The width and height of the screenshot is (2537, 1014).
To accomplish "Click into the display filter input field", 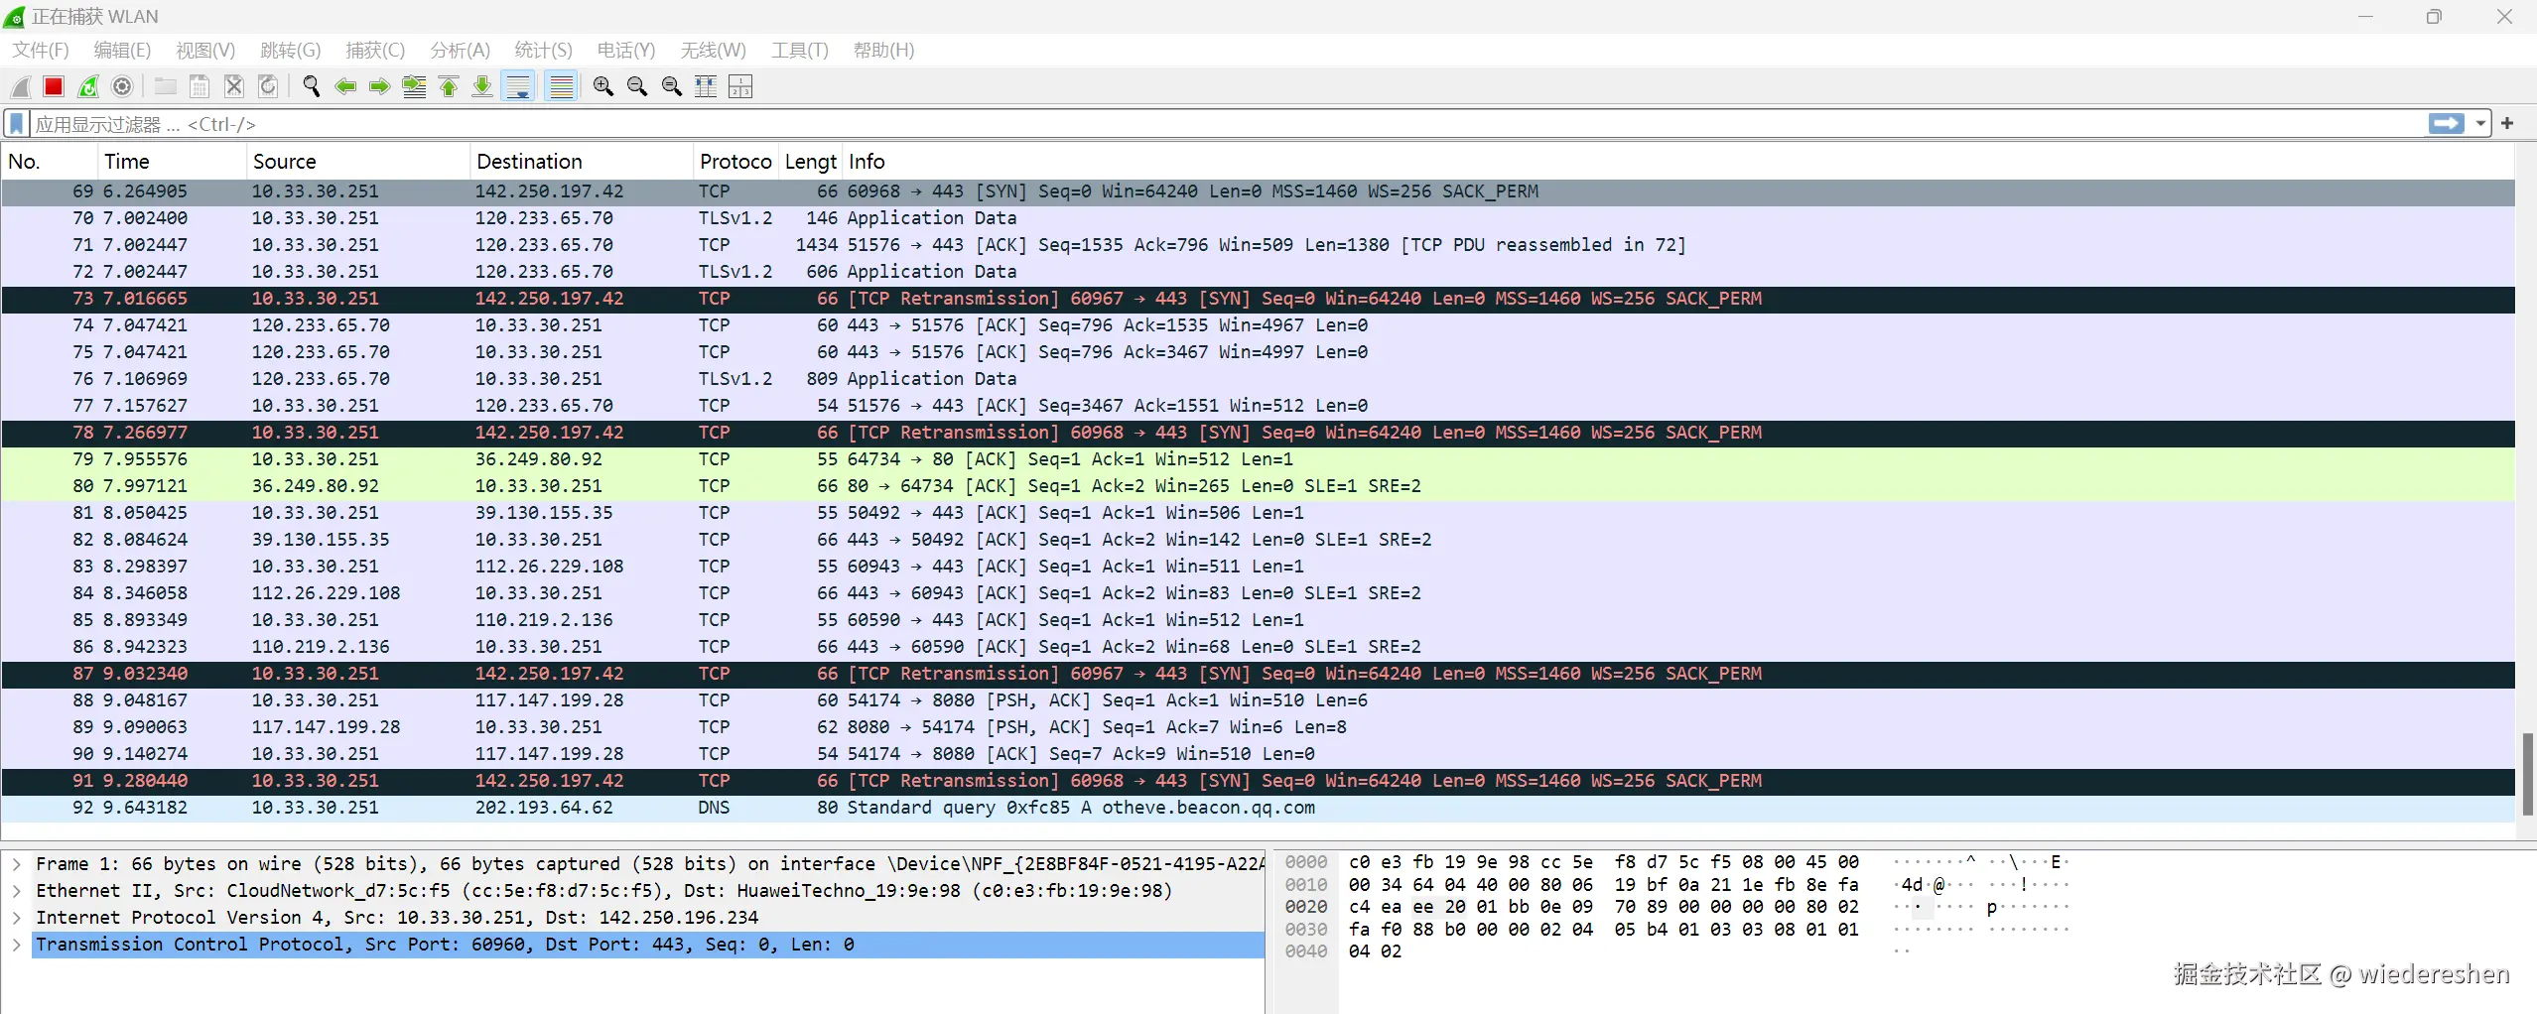I will pos(1227,124).
